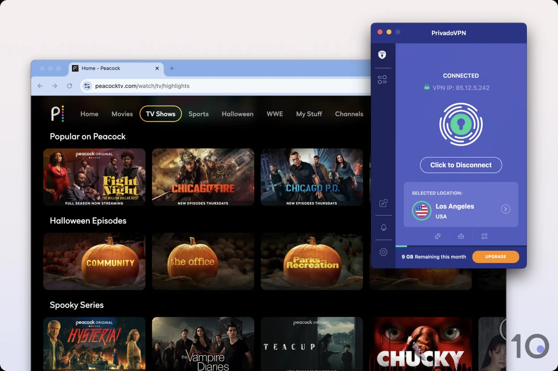The width and height of the screenshot is (558, 371).
Task: Open the server settings sliders icon in sidebar
Action: pos(383,79)
